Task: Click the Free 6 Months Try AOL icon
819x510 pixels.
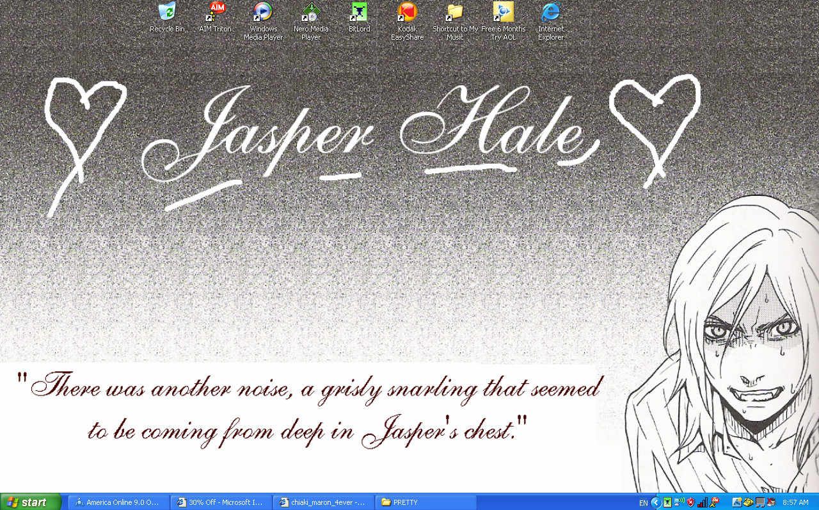Action: pyautogui.click(x=503, y=12)
